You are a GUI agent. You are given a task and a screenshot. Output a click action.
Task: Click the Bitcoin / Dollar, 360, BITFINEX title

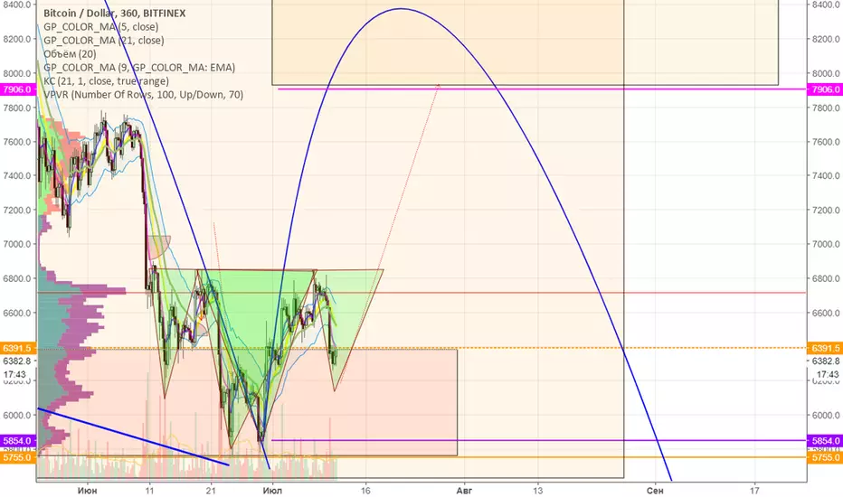(x=115, y=14)
